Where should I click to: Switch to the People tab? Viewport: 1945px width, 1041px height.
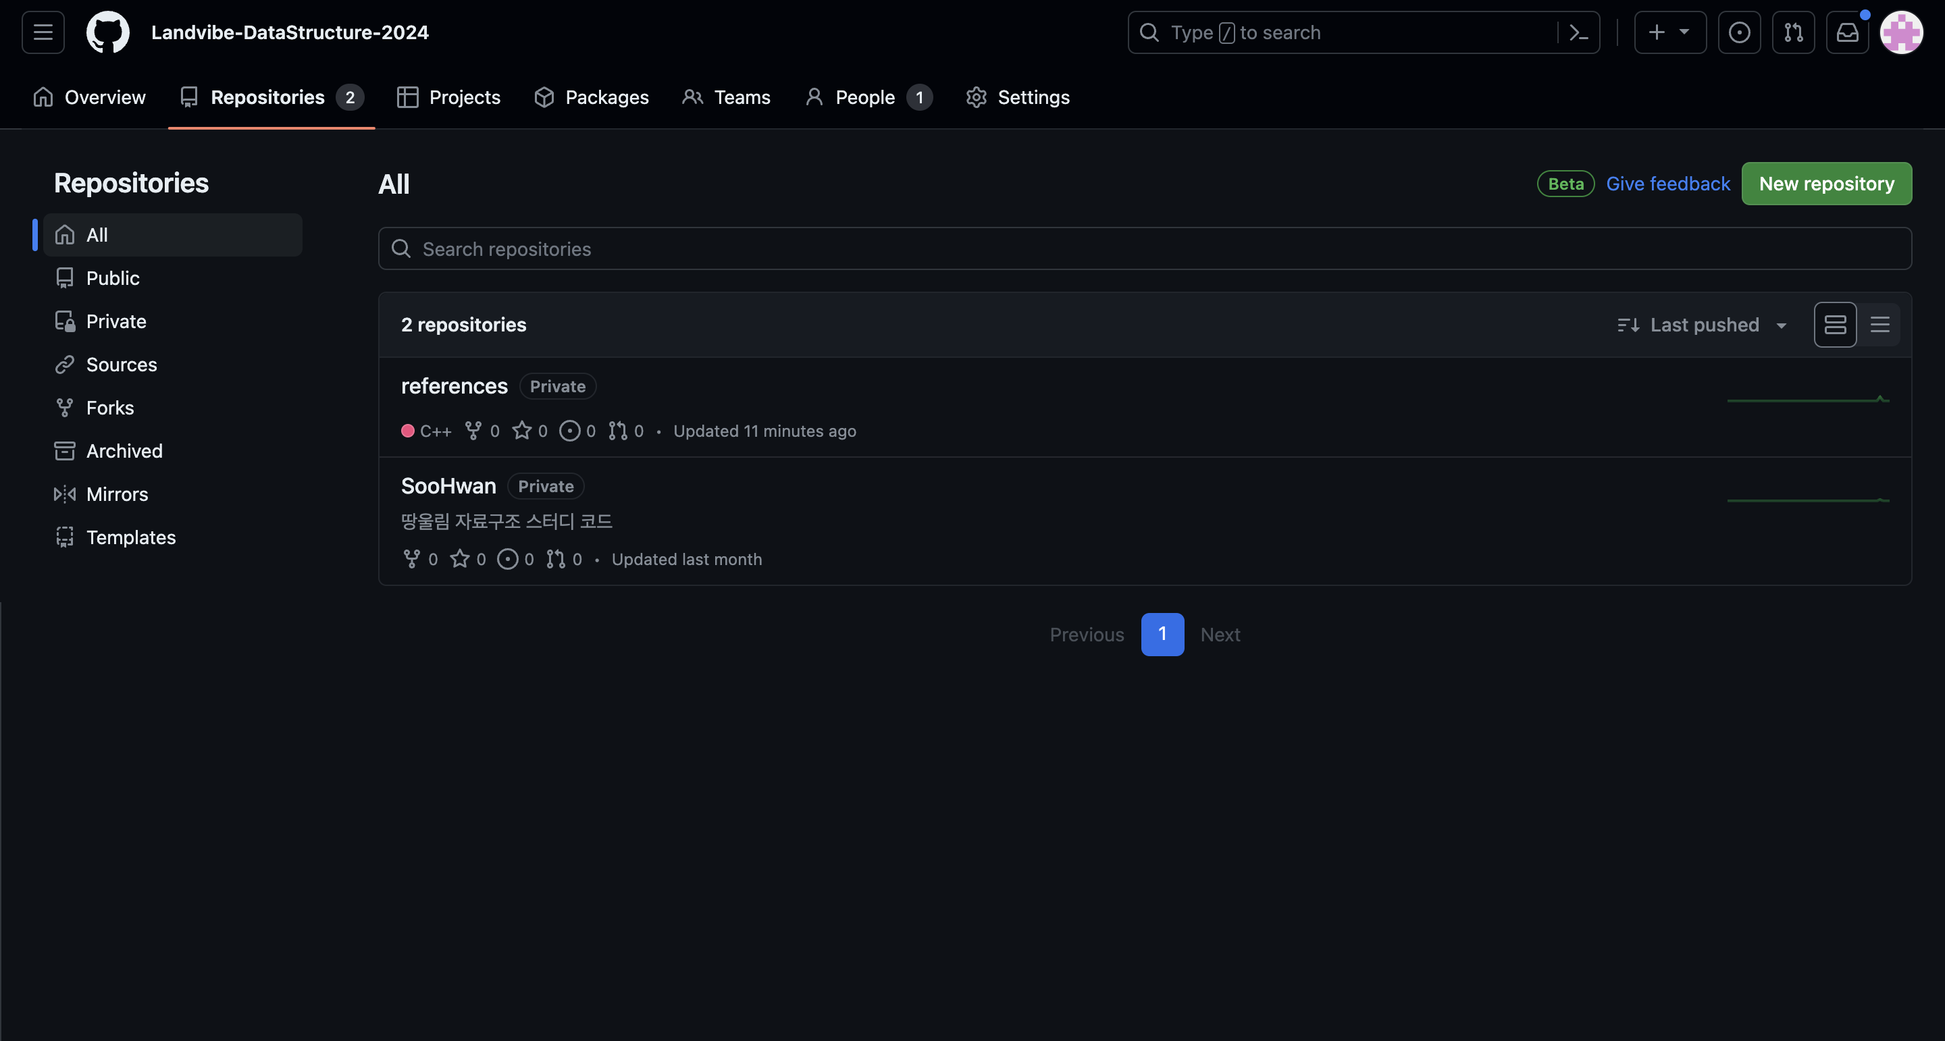868,97
